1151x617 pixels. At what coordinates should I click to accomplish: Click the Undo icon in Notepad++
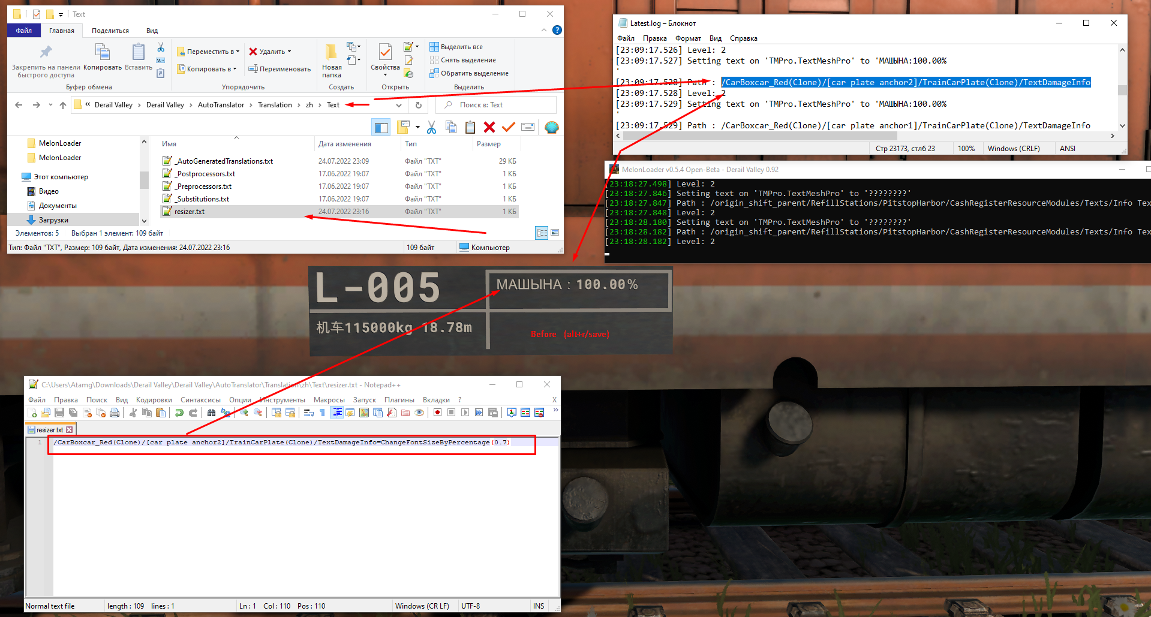click(179, 413)
